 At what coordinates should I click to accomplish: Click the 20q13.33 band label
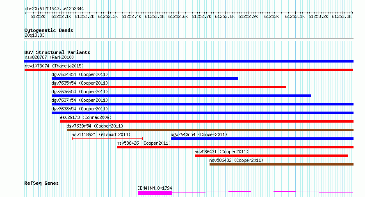34,35
